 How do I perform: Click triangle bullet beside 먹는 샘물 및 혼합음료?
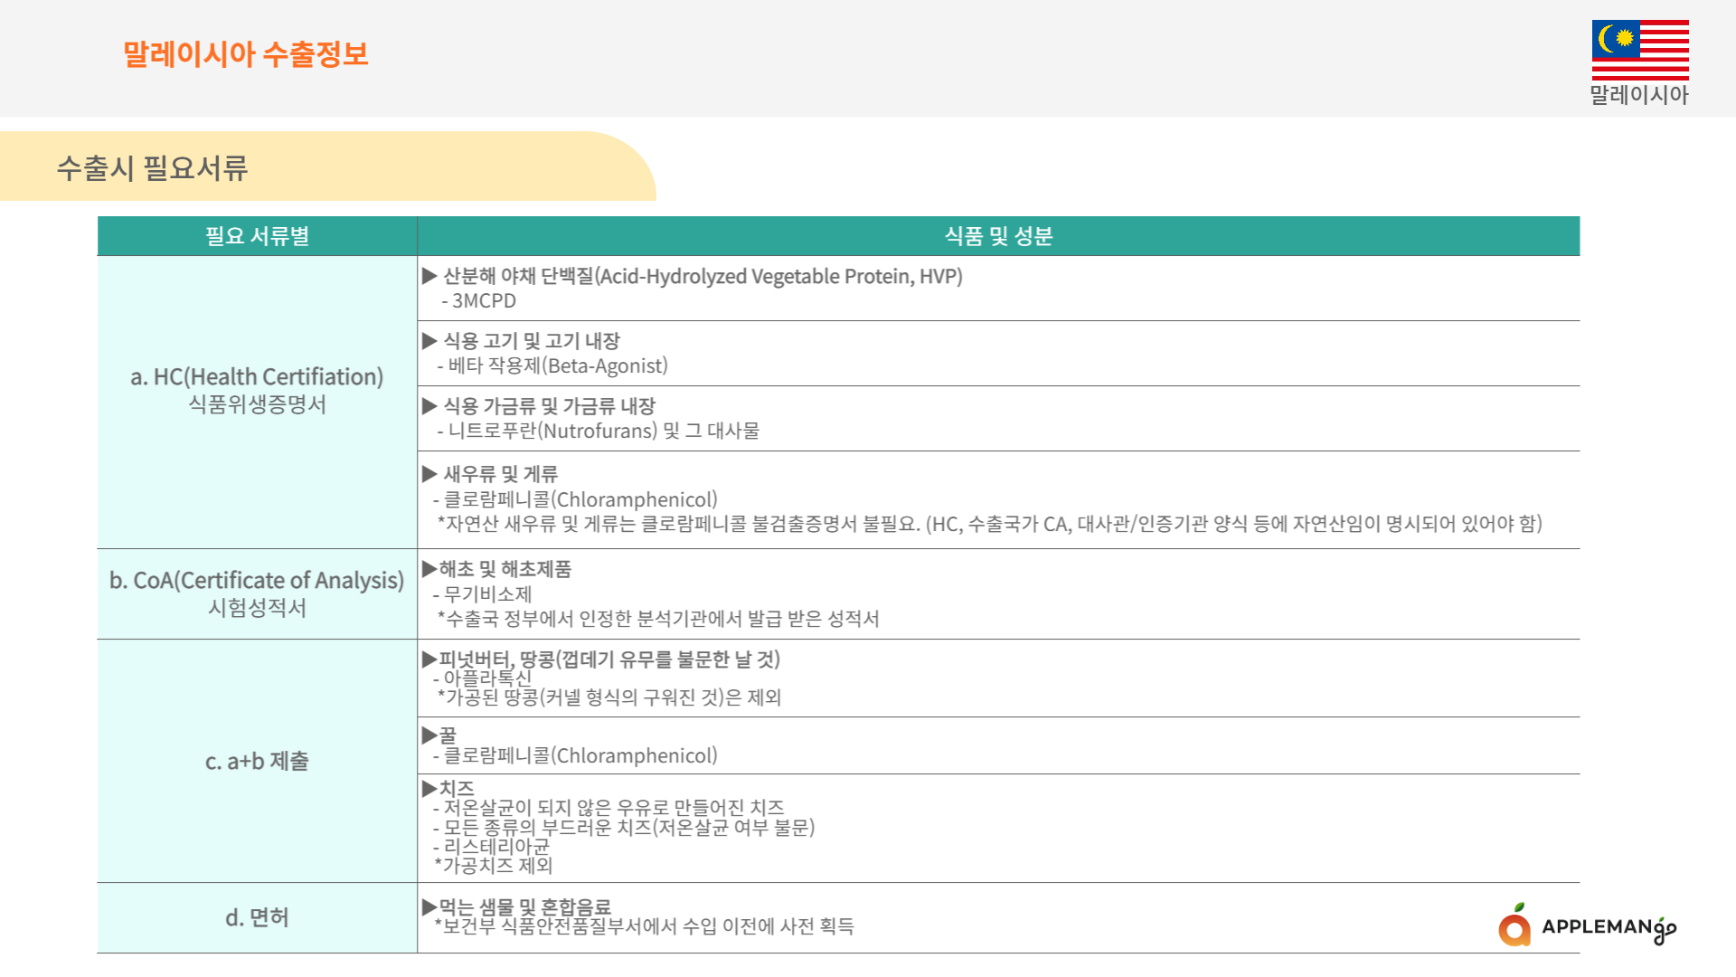click(x=429, y=906)
